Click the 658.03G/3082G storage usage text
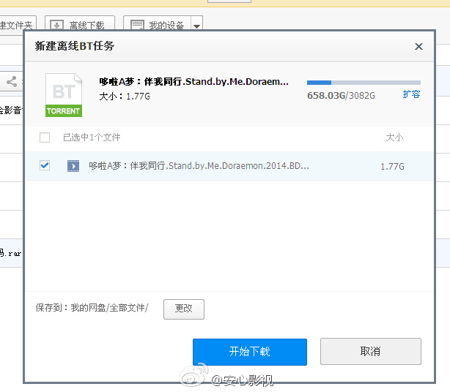Image resolution: width=450 pixels, height=392 pixels. (341, 95)
